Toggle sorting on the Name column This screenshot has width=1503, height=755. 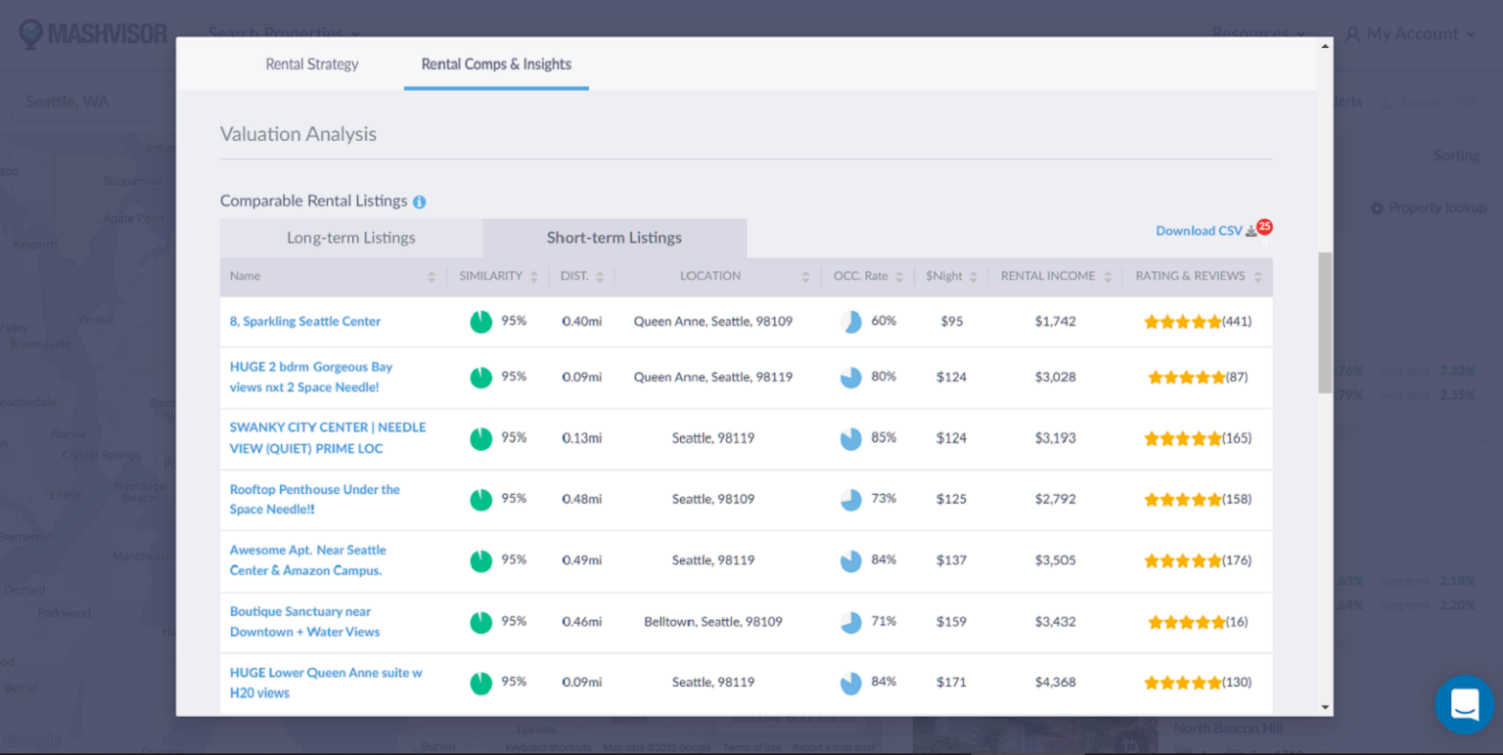tap(433, 276)
